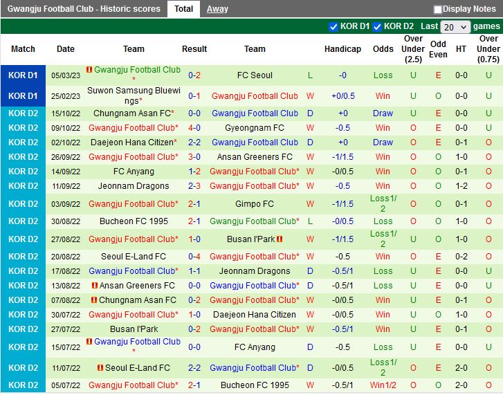The image size is (503, 395).
Task: Click the red card icon beside Gwangju in 15/07/22 row
Action: (89, 342)
